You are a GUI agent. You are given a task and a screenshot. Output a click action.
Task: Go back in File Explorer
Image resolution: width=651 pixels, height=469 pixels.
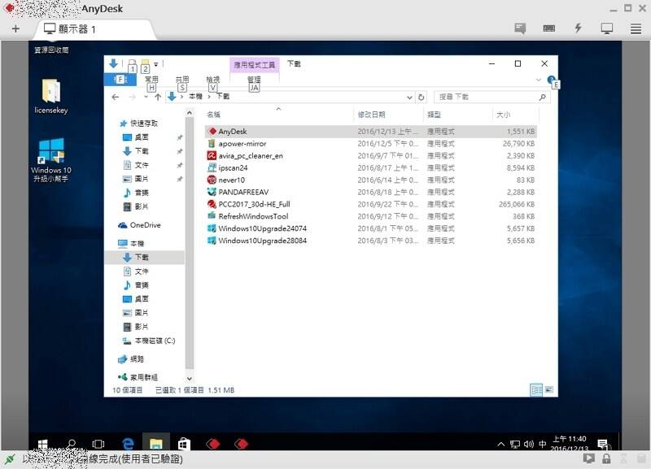point(116,97)
